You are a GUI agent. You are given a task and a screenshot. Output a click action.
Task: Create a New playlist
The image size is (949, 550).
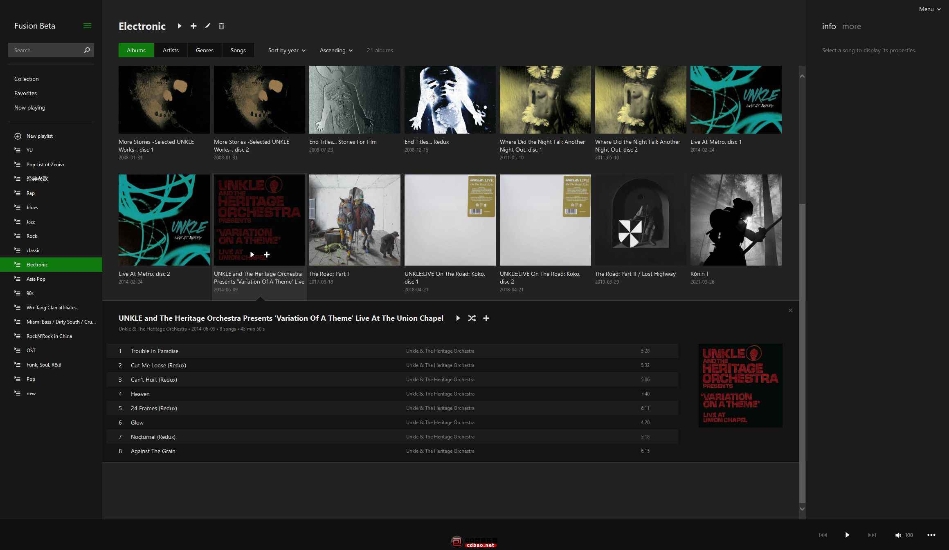pos(39,136)
